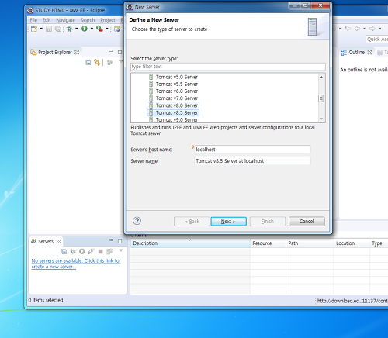
Task: Open the Edit menu in Eclipse
Action: click(47, 20)
